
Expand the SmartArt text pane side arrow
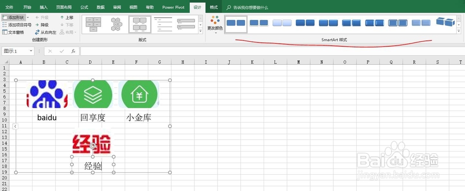pyautogui.click(x=15, y=126)
